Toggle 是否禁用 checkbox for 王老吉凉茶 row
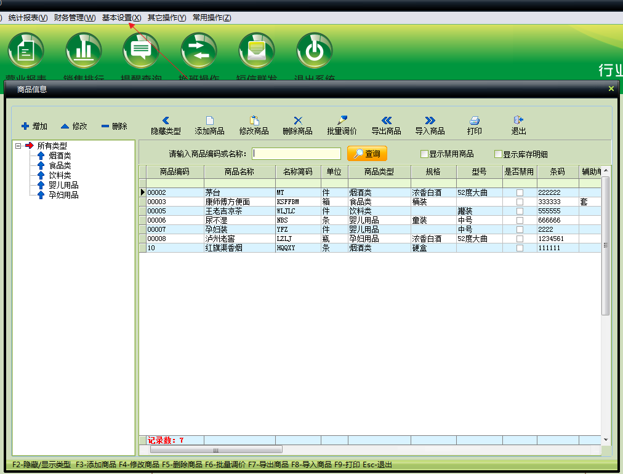This screenshot has height=474, width=623. click(x=520, y=211)
